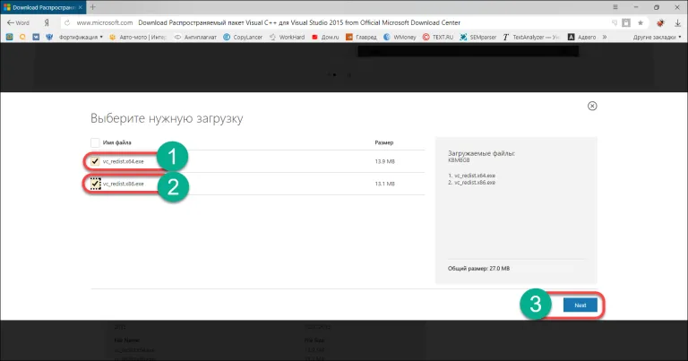This screenshot has height=361, width=688.
Task: Open the browser downloads arrow icon
Action: (677, 22)
